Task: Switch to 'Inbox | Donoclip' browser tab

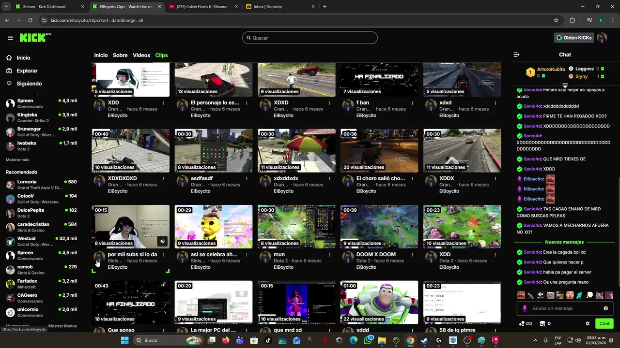Action: [280, 7]
